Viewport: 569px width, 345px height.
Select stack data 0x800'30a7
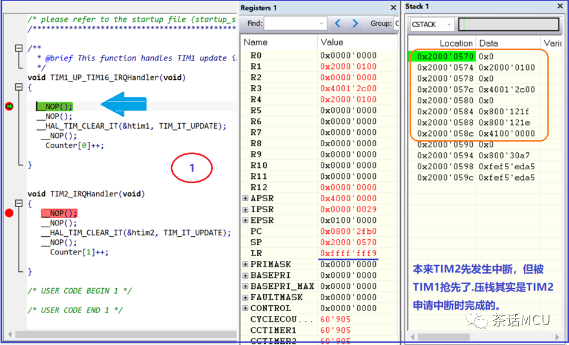pyautogui.click(x=504, y=155)
